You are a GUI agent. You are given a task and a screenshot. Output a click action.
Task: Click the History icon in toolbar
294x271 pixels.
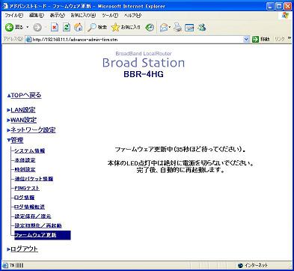(150, 27)
